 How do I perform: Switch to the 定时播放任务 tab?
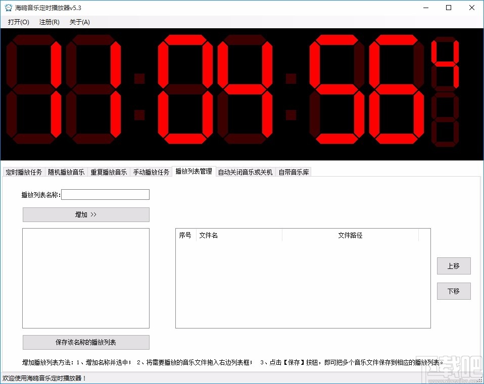tap(23, 172)
